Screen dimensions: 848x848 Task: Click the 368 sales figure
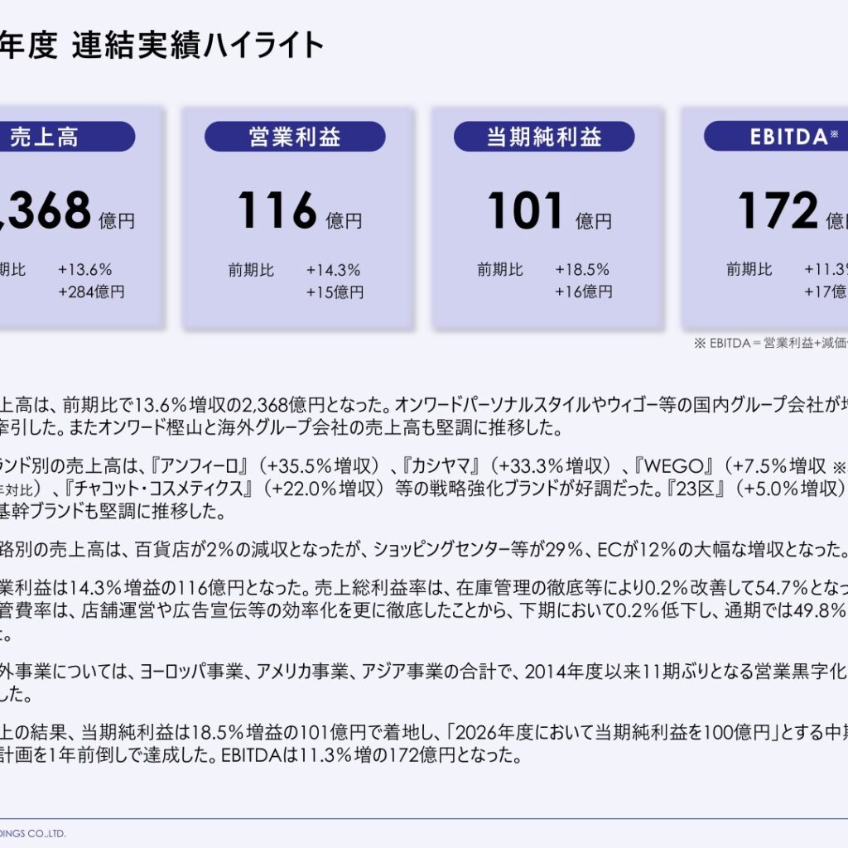coord(46,210)
